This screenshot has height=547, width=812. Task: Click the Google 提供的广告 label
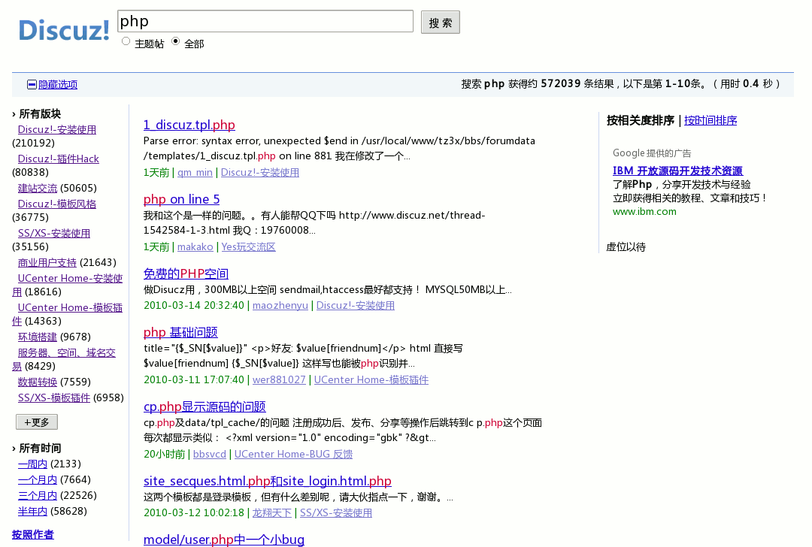click(651, 153)
